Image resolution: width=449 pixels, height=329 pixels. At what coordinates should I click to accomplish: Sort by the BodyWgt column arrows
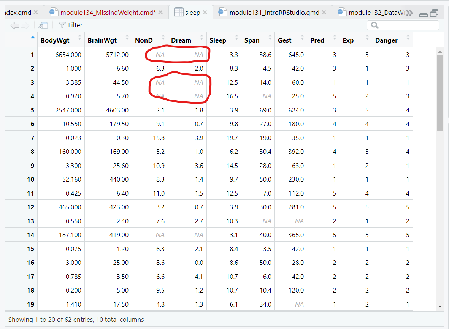79,37
